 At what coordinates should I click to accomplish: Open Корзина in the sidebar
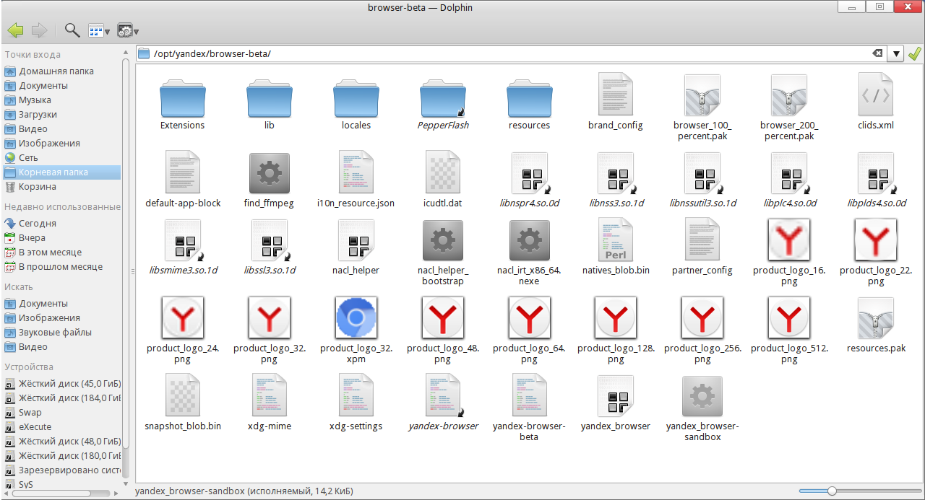coord(37,187)
